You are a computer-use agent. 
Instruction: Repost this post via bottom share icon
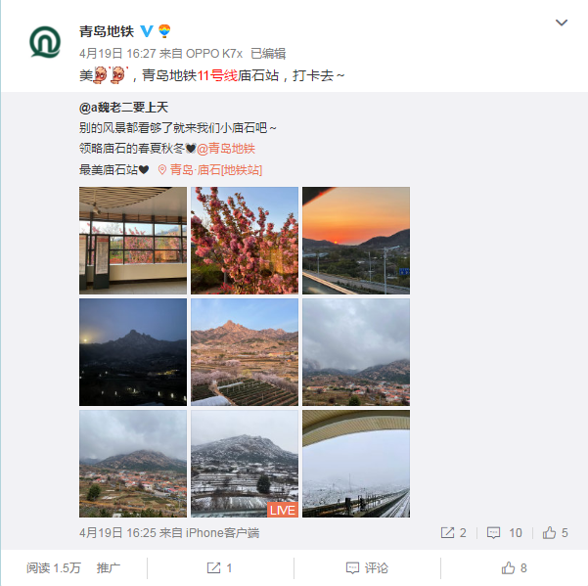[x=220, y=568]
